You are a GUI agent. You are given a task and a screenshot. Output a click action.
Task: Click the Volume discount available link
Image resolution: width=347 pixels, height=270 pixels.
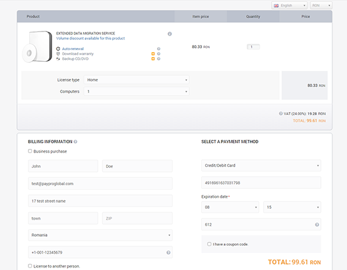pyautogui.click(x=90, y=38)
